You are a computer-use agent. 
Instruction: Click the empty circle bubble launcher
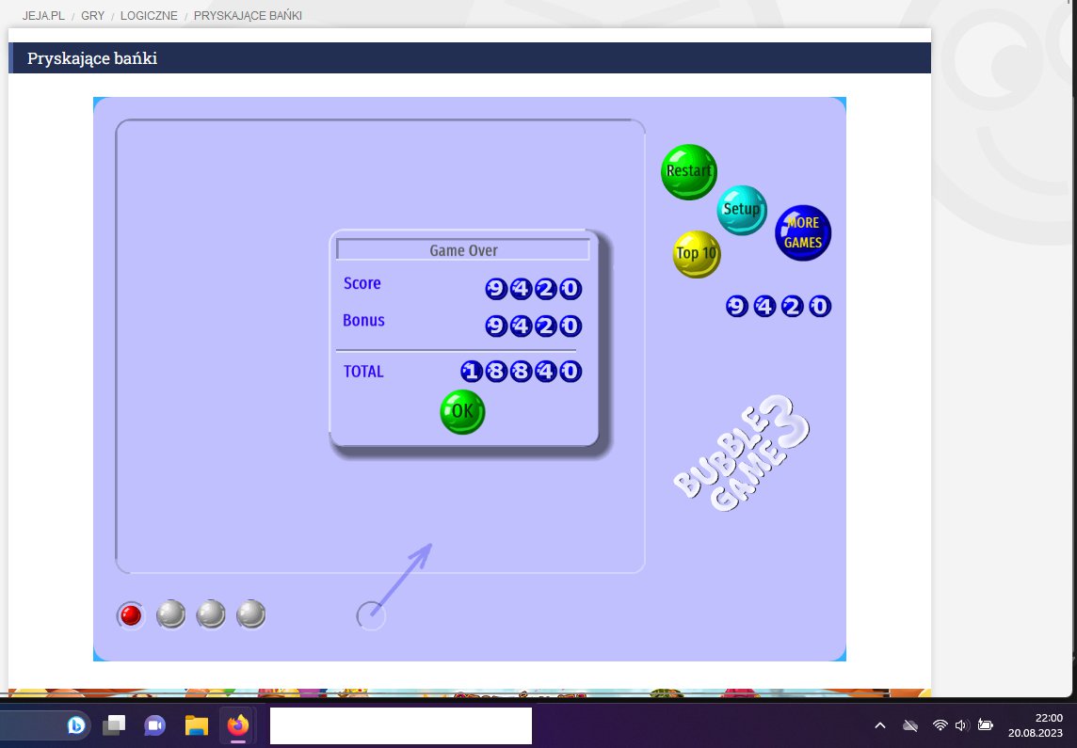(x=371, y=615)
